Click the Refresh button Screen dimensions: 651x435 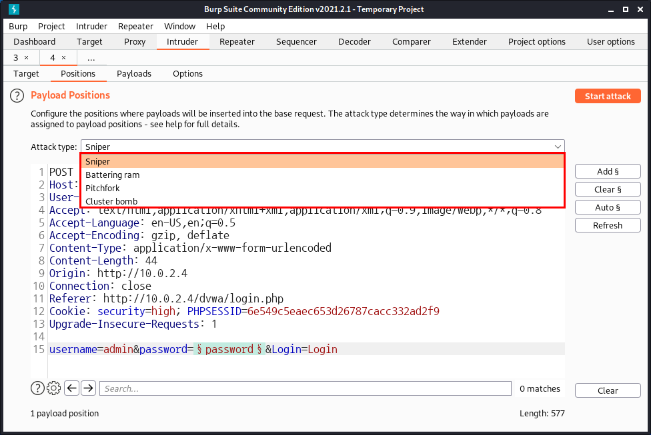pos(608,226)
